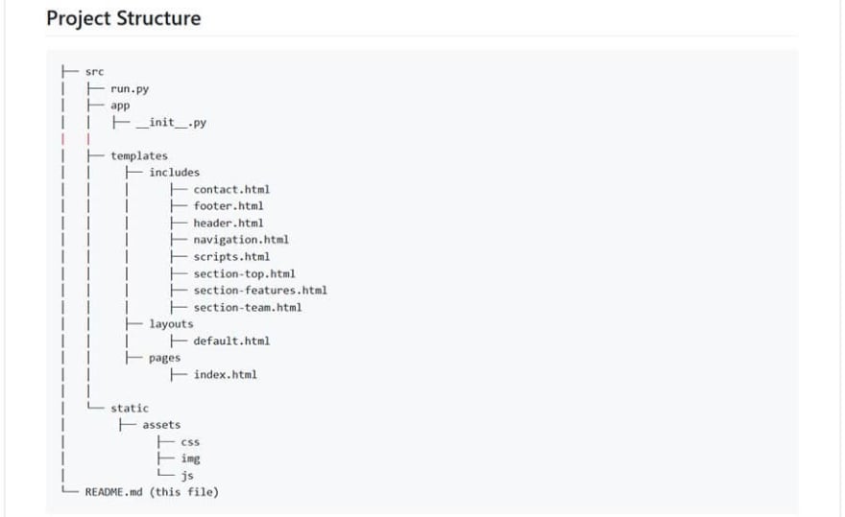
Task: Click the __init__.py file entry
Action: (171, 122)
